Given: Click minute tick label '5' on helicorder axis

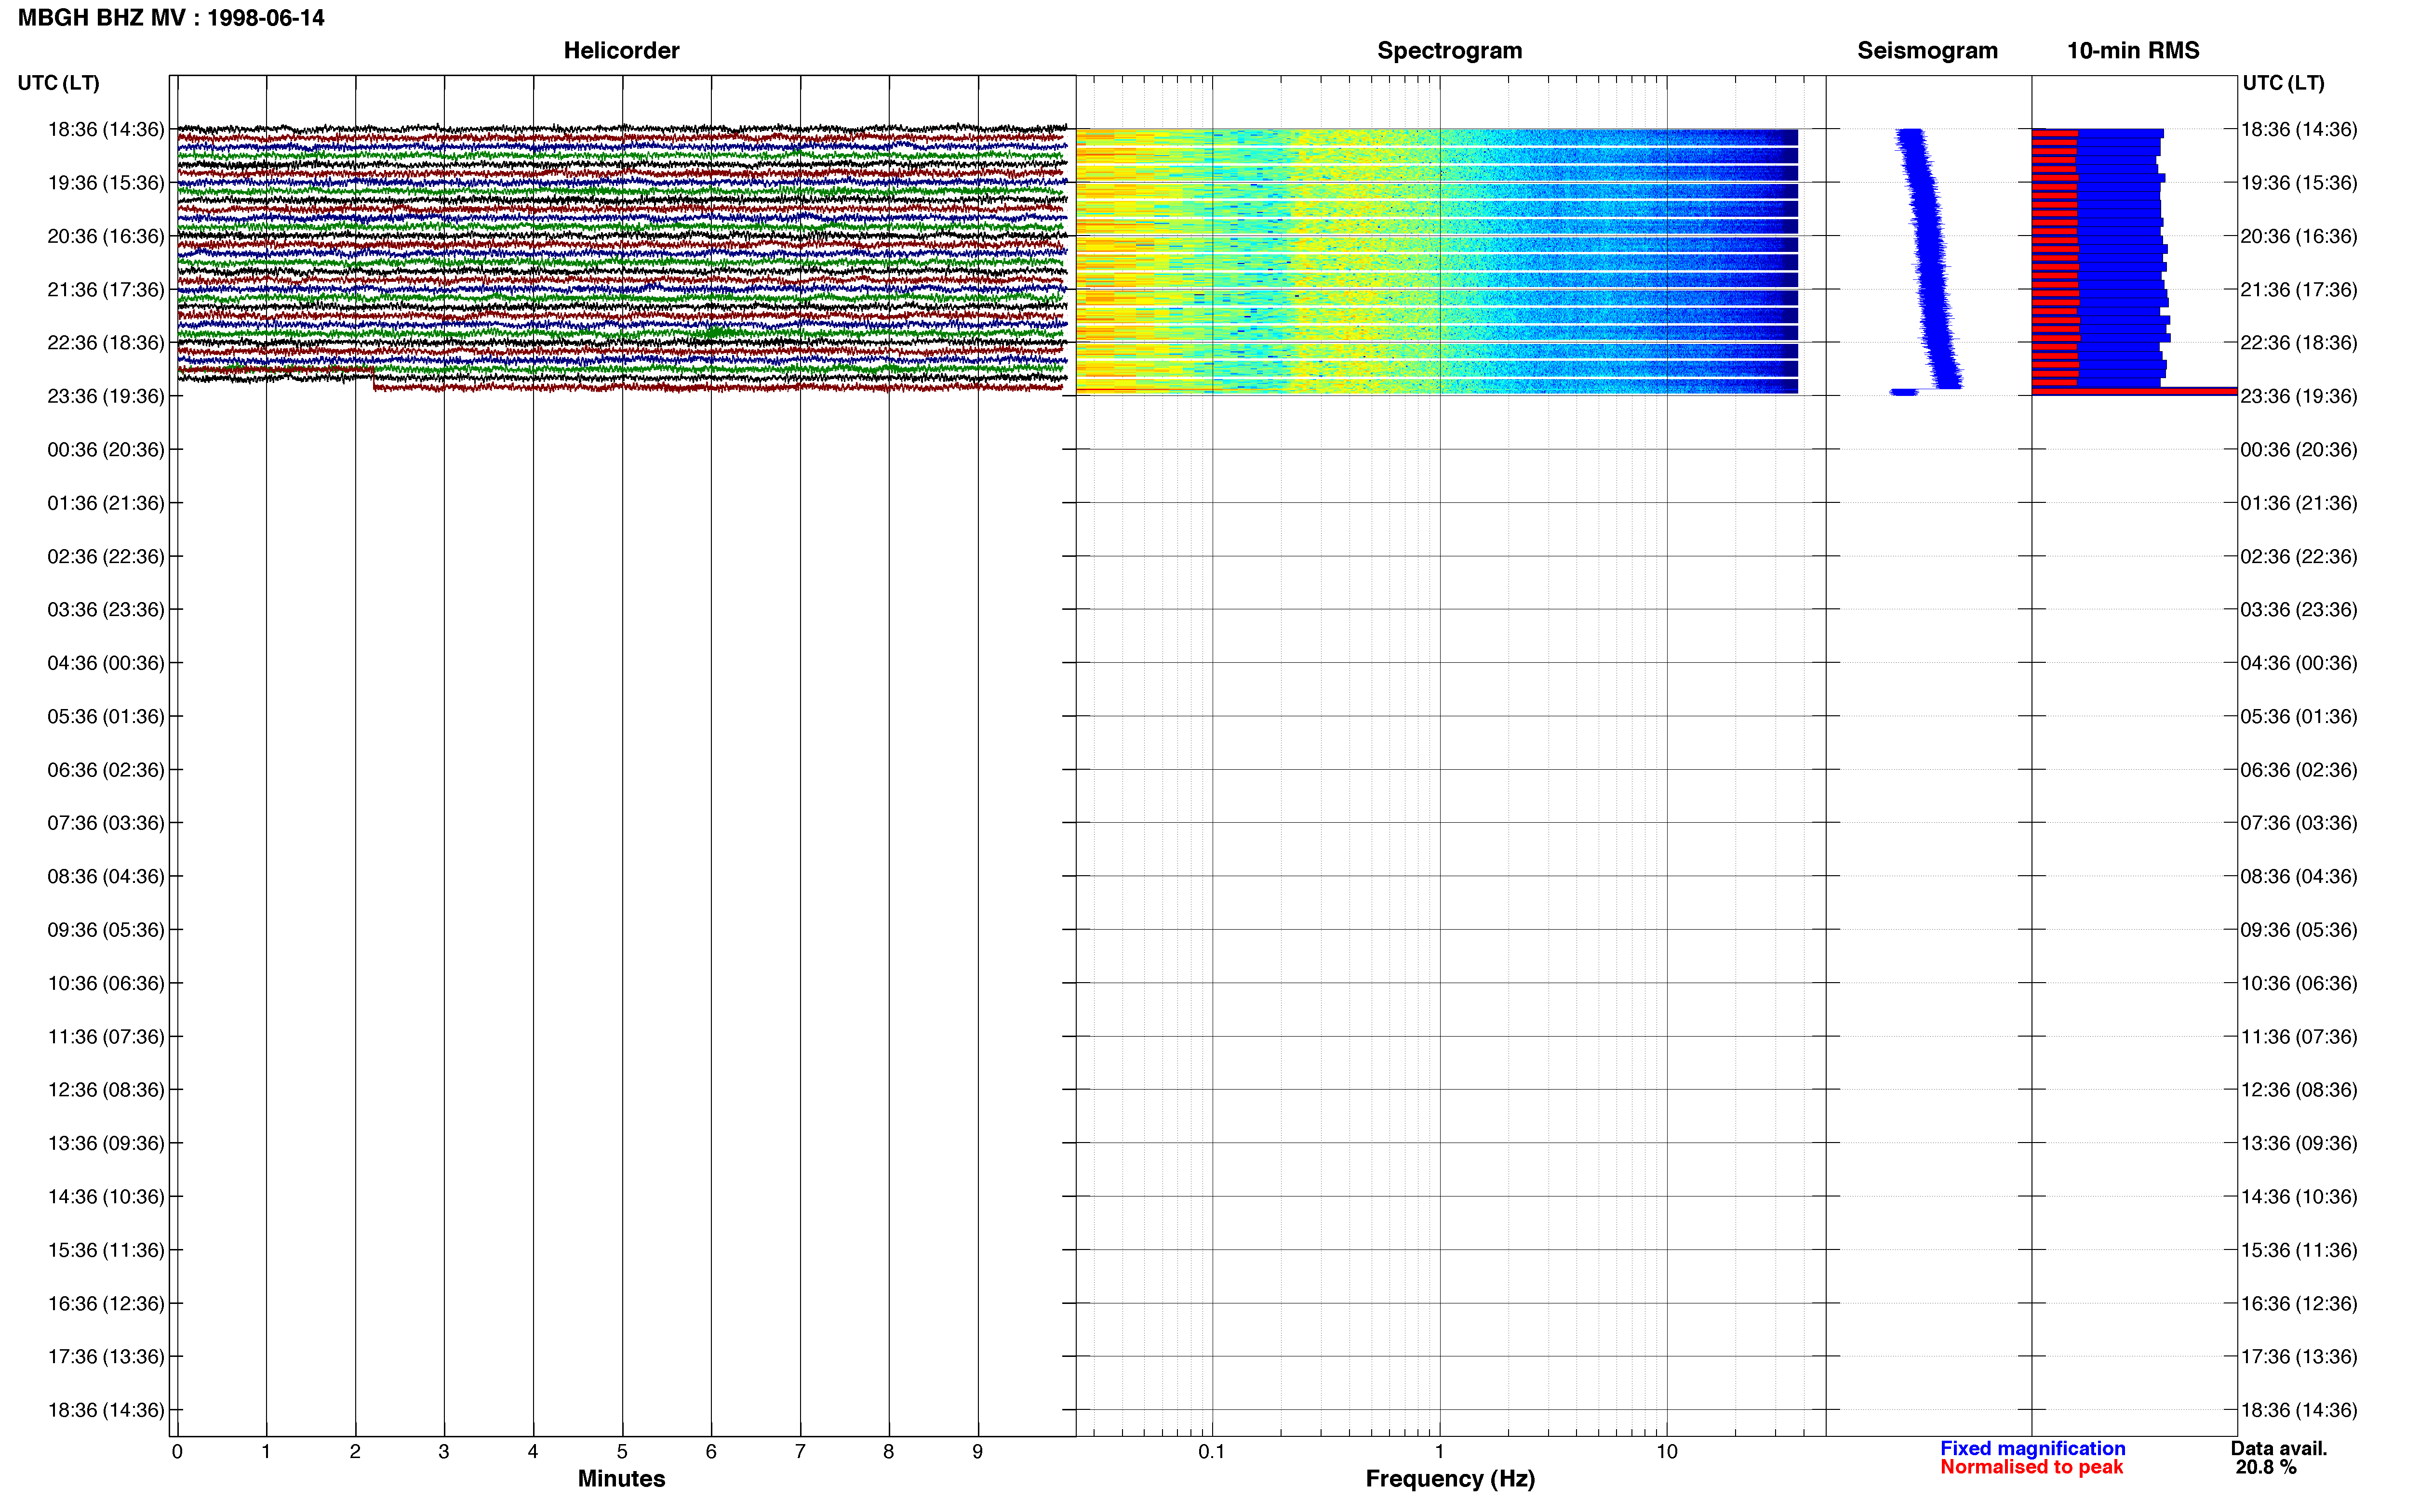Looking at the screenshot, I should [622, 1452].
